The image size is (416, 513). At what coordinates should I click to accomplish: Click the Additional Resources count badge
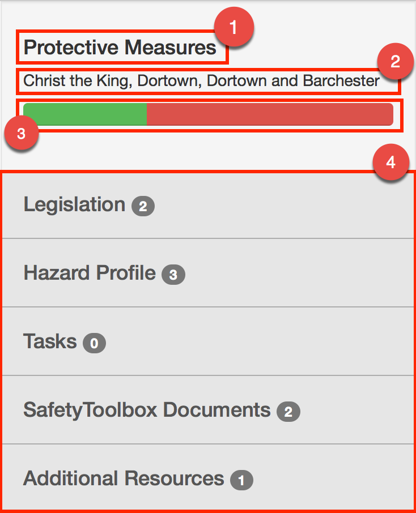pos(241,481)
